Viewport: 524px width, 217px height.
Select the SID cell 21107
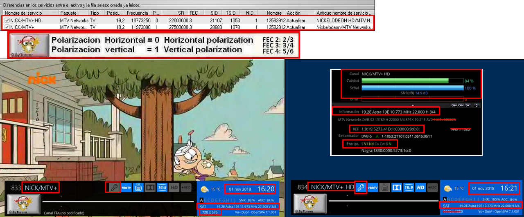[x=215, y=20]
